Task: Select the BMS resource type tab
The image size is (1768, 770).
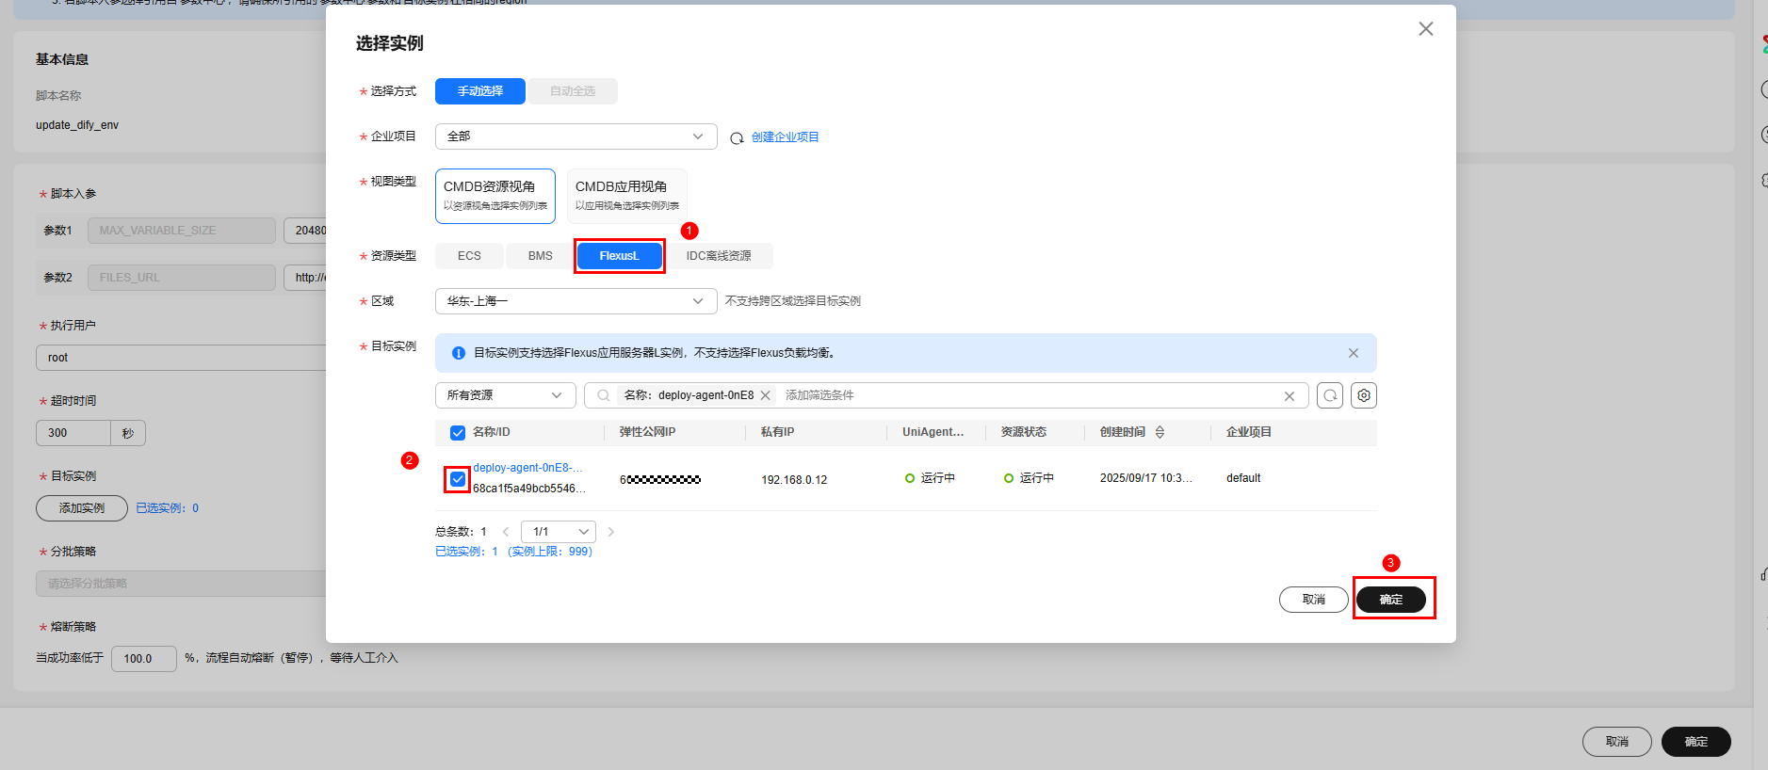Action: 541,256
